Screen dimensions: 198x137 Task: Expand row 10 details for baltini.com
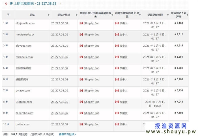click(x=8, y=124)
